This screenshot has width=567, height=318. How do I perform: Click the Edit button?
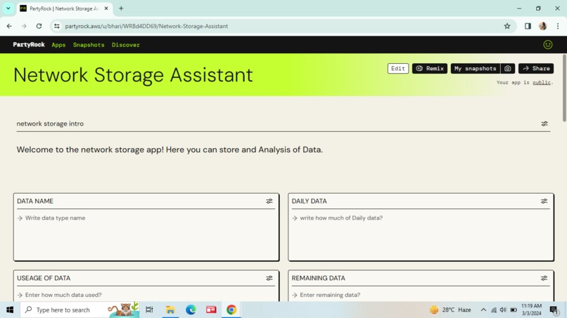(x=398, y=69)
